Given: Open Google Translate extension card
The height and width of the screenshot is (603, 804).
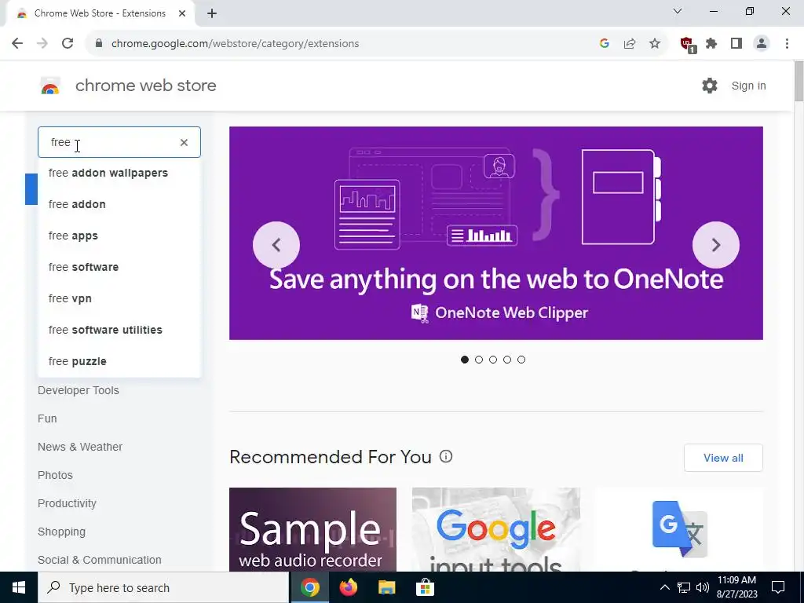Looking at the screenshot, I should click(679, 530).
